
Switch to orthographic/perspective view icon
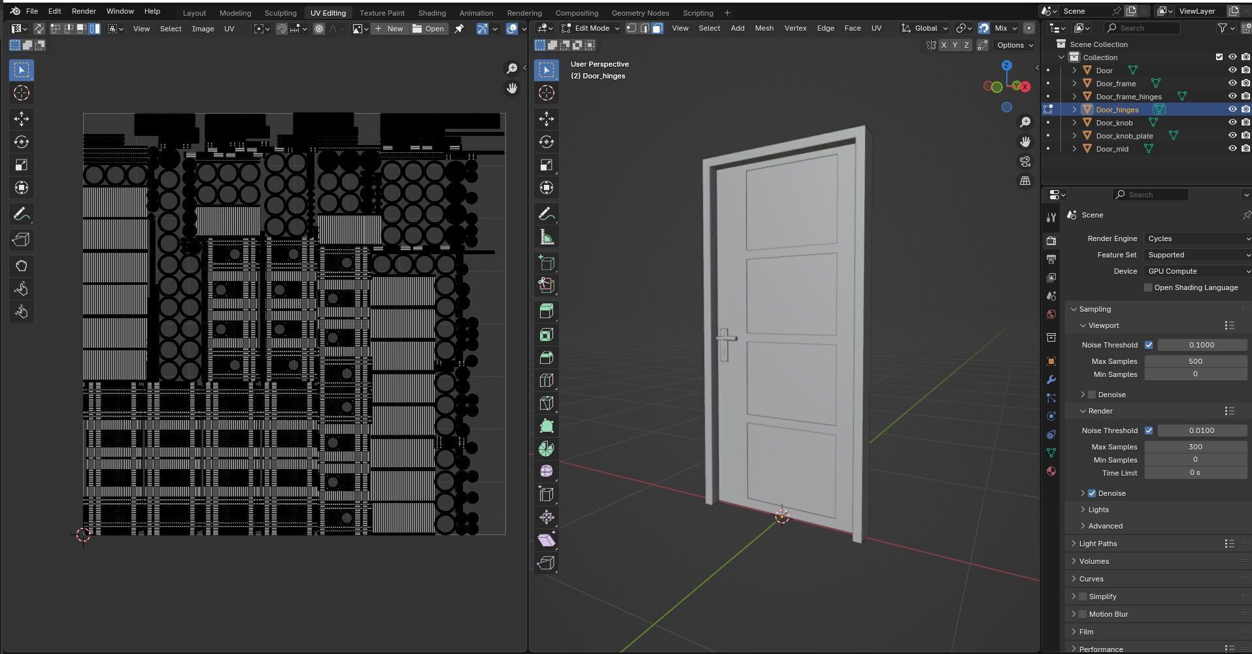coord(1025,181)
